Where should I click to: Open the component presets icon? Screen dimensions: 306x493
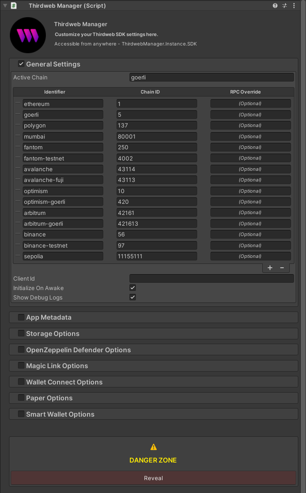(285, 6)
